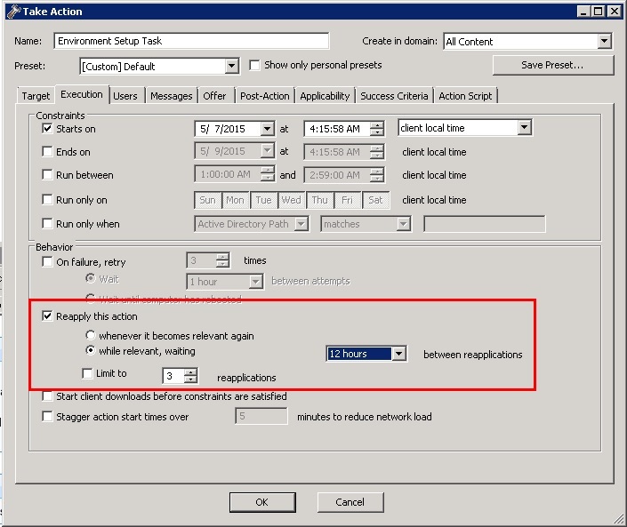Enable Limit to reapplications checkbox
The width and height of the screenshot is (627, 527).
tap(87, 373)
